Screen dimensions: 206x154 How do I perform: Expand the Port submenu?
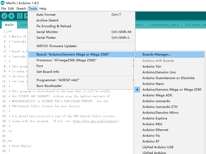pos(81,66)
